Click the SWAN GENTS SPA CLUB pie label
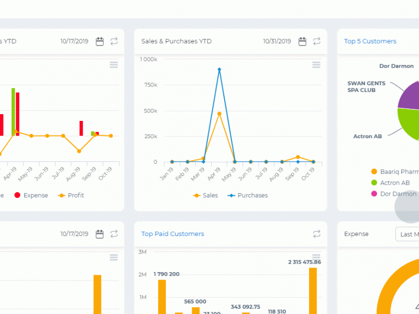Screen dimensions: 419x314 pyautogui.click(x=366, y=87)
